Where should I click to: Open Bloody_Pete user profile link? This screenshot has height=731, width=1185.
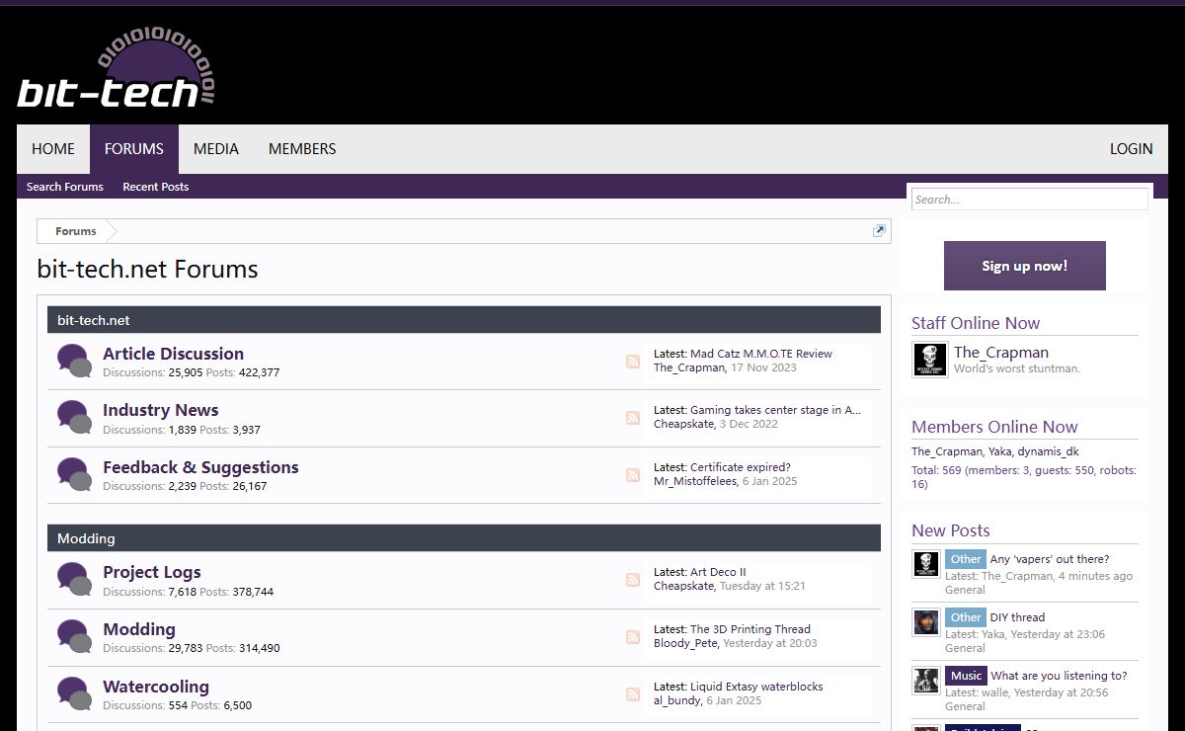coord(685,643)
